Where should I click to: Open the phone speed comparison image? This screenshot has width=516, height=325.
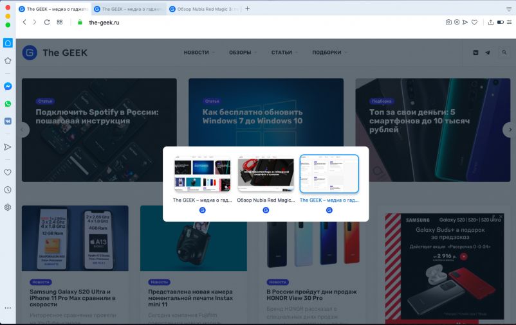75,238
